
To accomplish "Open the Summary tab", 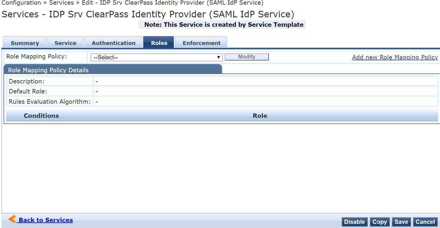I will [x=24, y=42].
